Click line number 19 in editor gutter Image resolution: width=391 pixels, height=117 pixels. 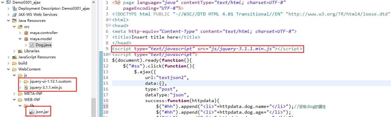point(106,106)
